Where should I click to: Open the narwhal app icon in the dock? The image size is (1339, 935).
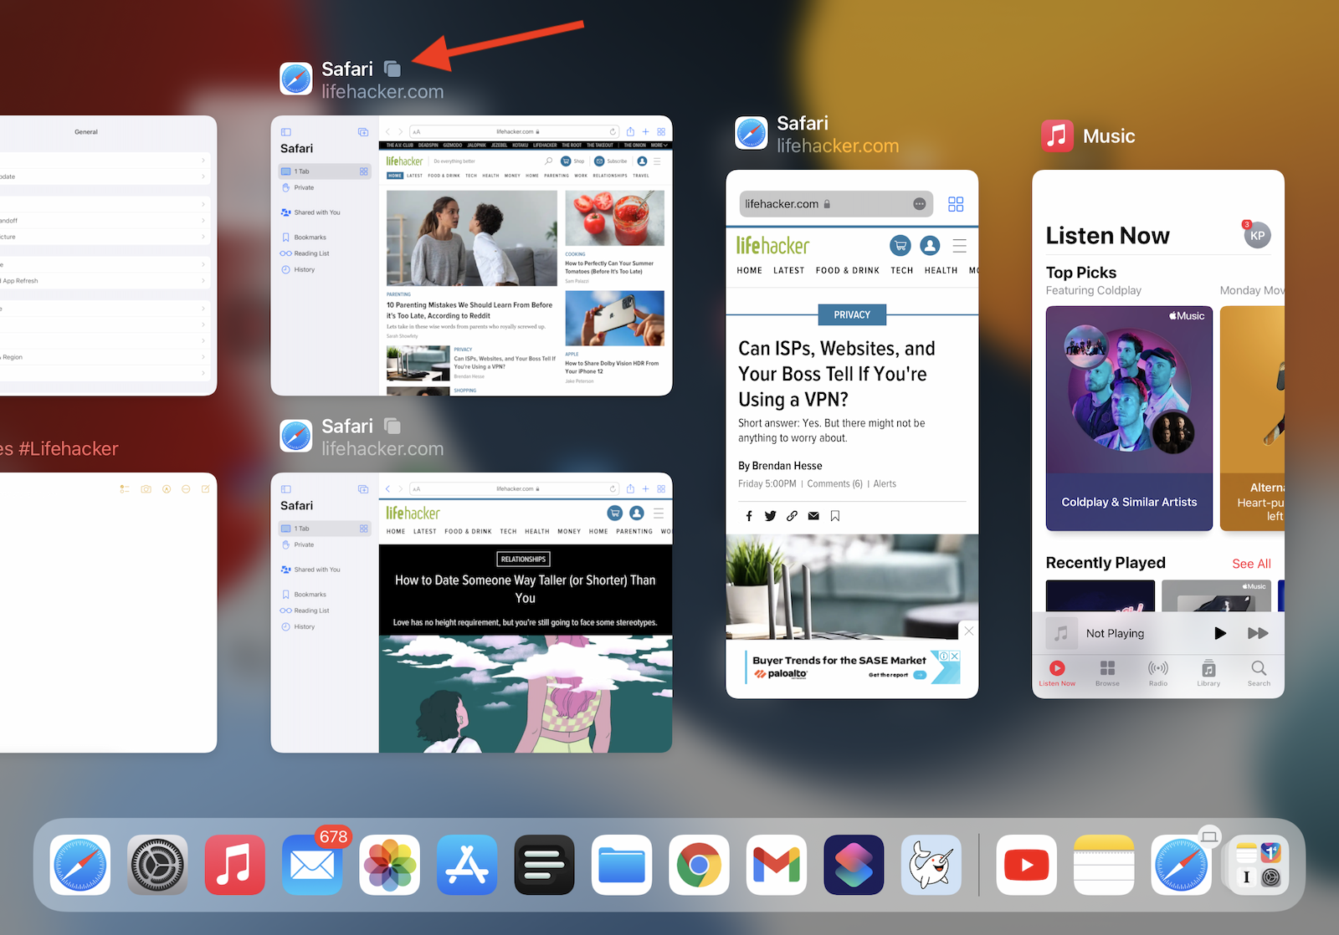coord(931,865)
